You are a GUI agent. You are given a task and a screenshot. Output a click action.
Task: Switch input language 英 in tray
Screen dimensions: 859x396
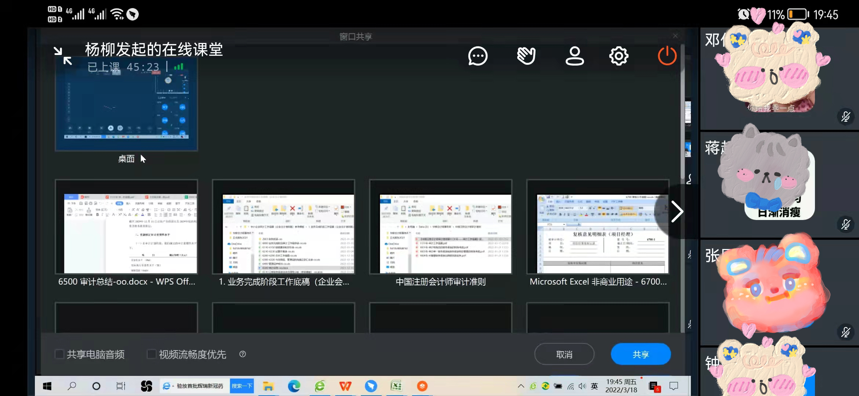pyautogui.click(x=594, y=386)
